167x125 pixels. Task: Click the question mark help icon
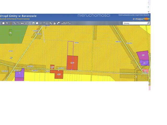pos(44,23)
